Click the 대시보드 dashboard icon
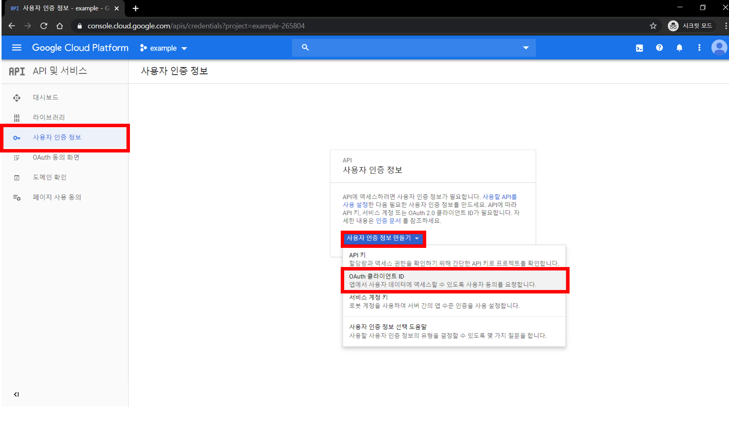 click(x=16, y=98)
